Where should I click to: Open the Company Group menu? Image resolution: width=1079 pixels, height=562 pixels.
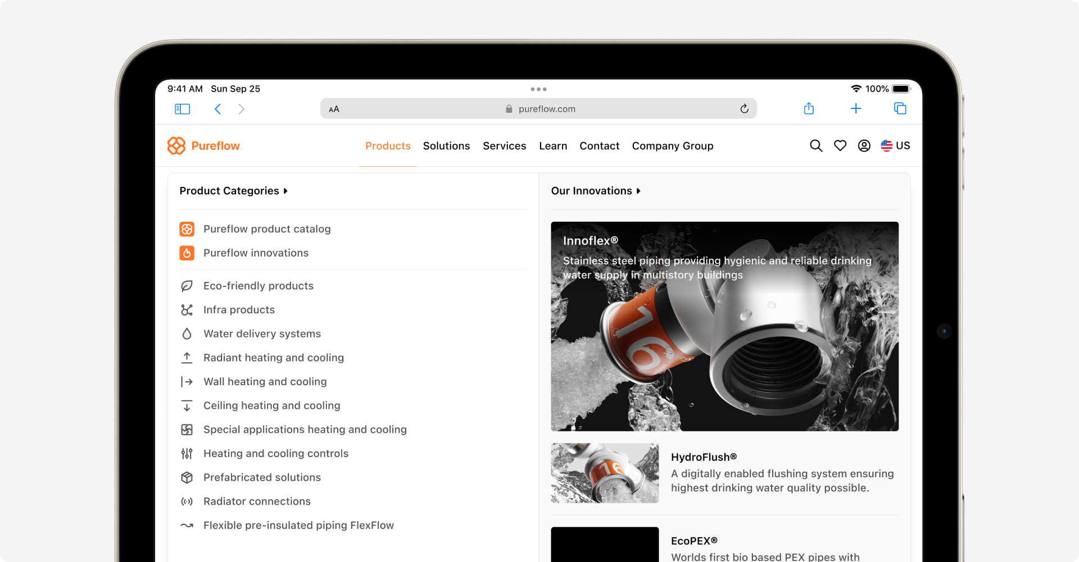pyautogui.click(x=673, y=146)
